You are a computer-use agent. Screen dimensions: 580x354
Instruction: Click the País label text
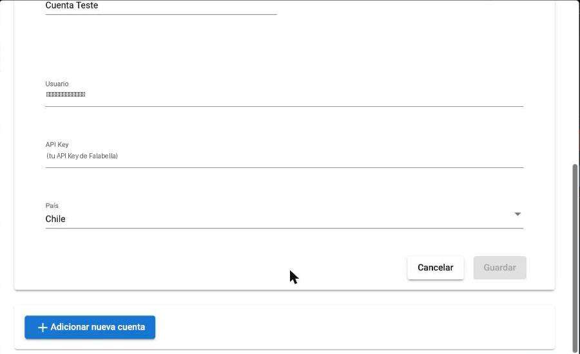pos(52,205)
